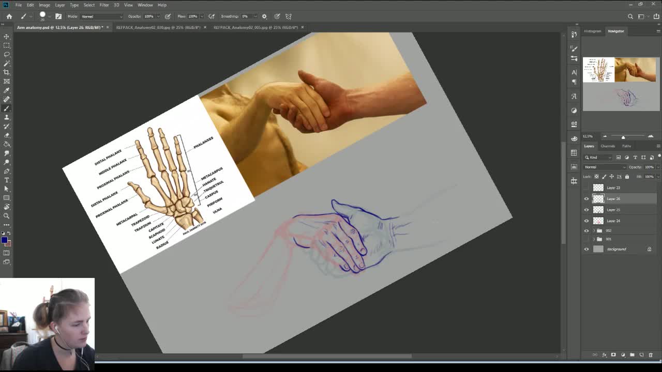Switch to the Channels tab

607,146
